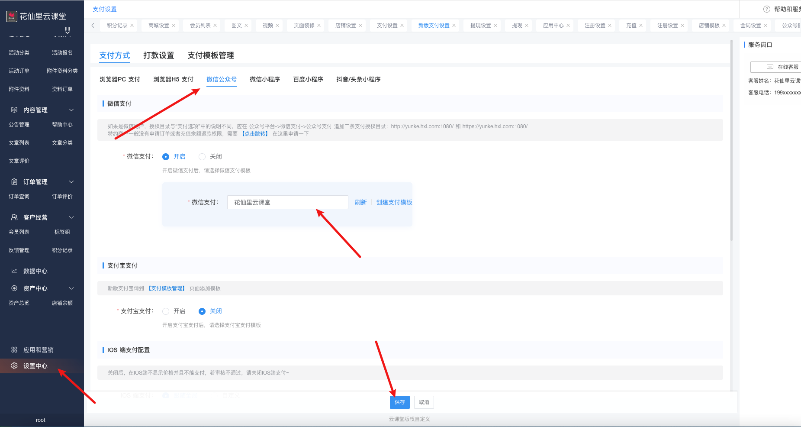The height and width of the screenshot is (427, 801).
Task: Grab the page vertical scrollbar
Action: click(731, 141)
